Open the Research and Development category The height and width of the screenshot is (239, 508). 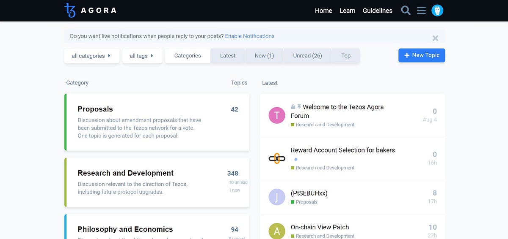(126, 173)
